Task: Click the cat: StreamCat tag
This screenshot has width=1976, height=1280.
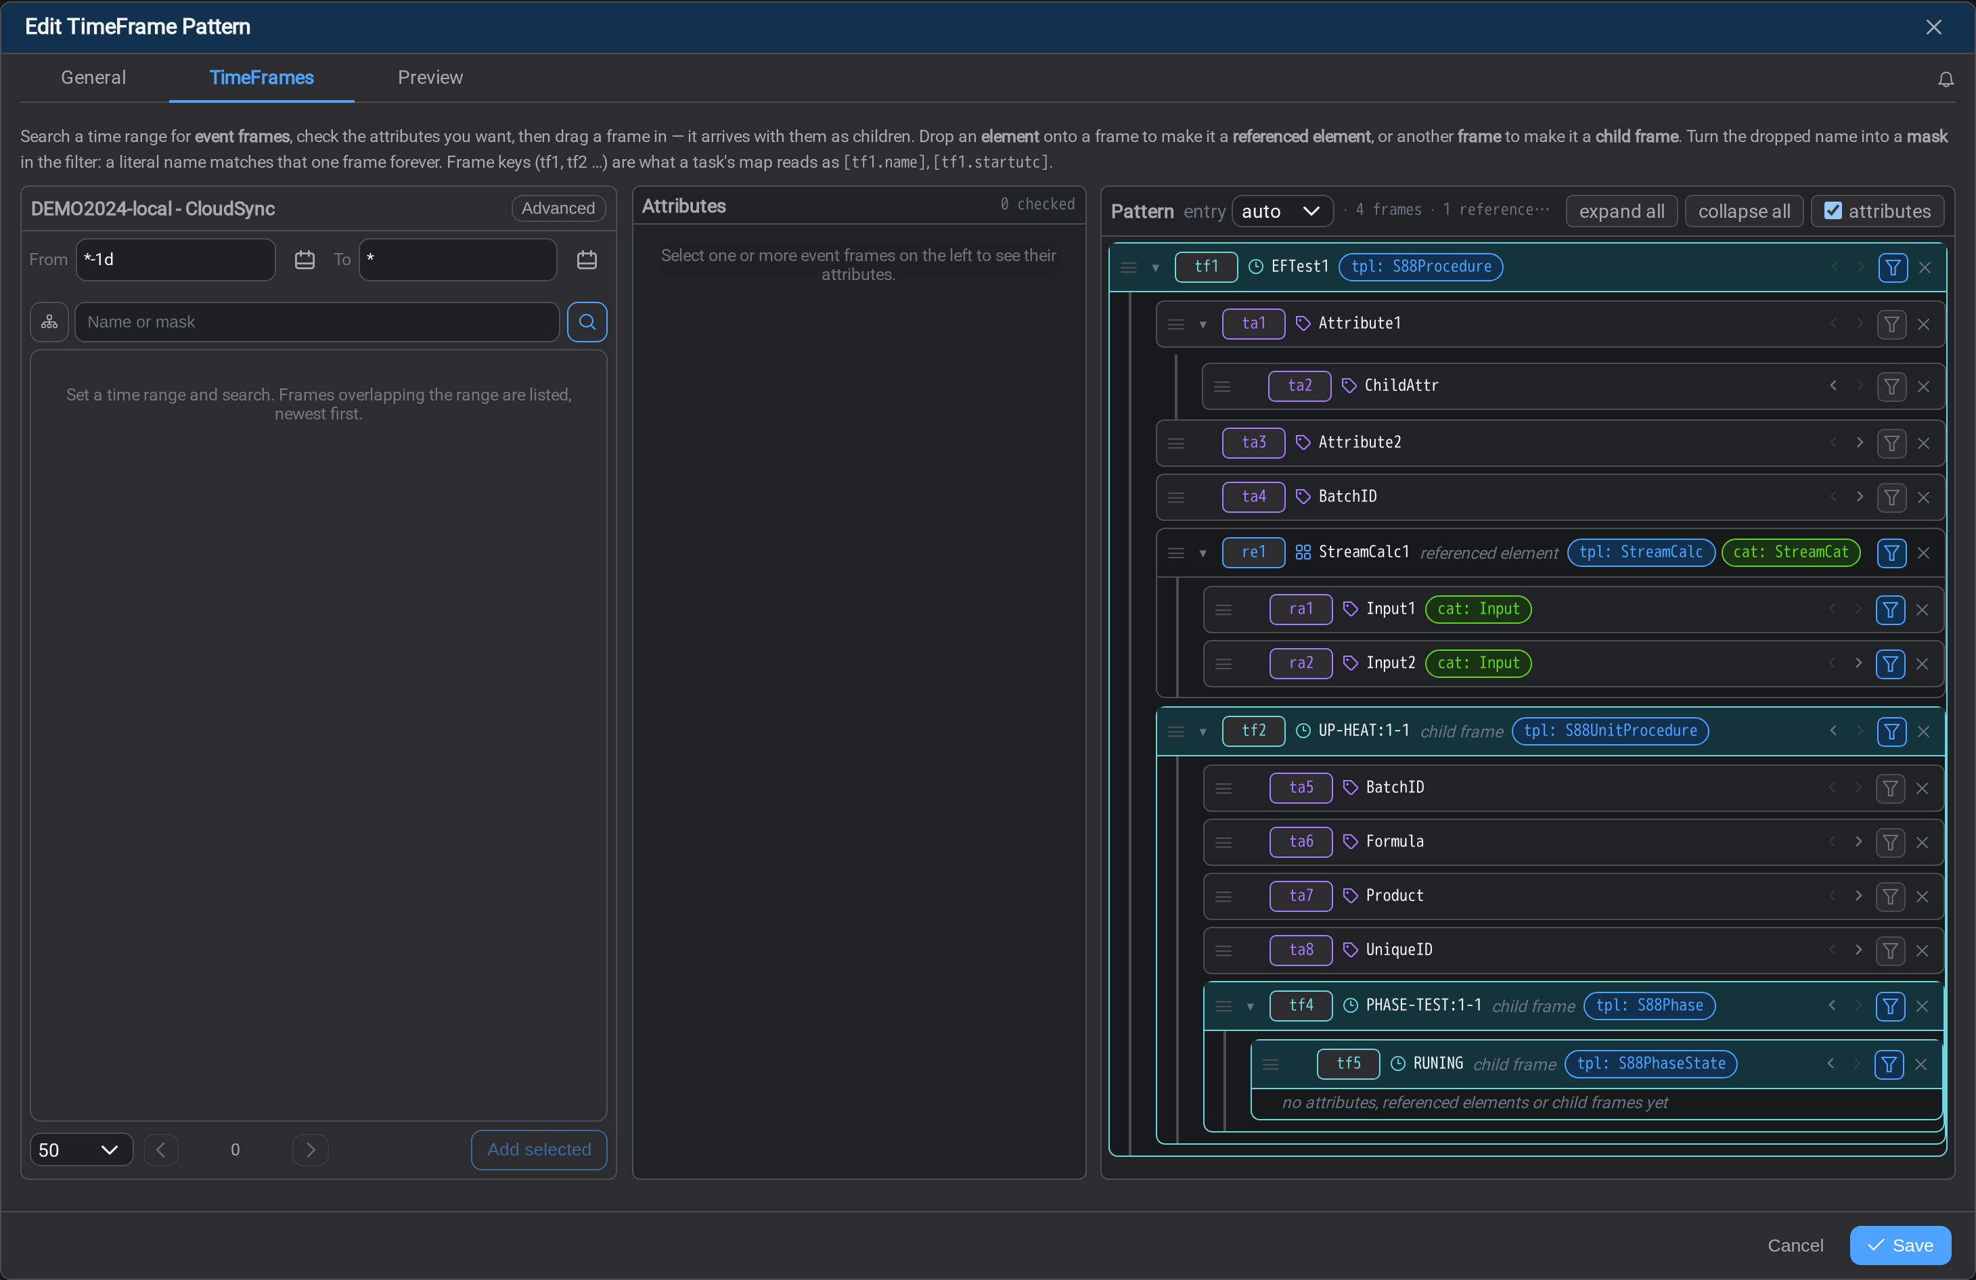Action: (x=1790, y=553)
